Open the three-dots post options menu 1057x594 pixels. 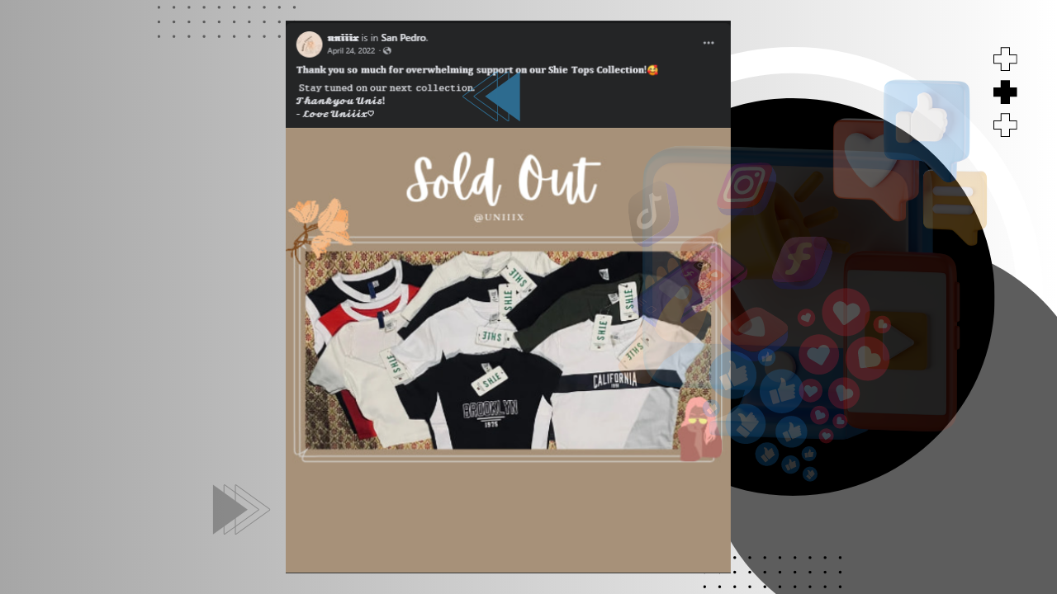click(x=709, y=43)
